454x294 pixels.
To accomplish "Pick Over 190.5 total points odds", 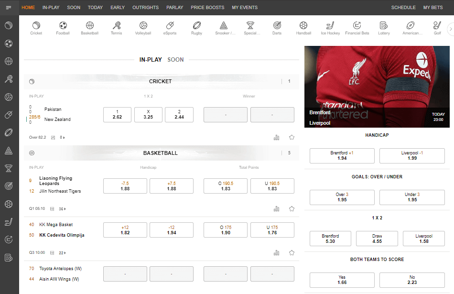I will point(226,186).
